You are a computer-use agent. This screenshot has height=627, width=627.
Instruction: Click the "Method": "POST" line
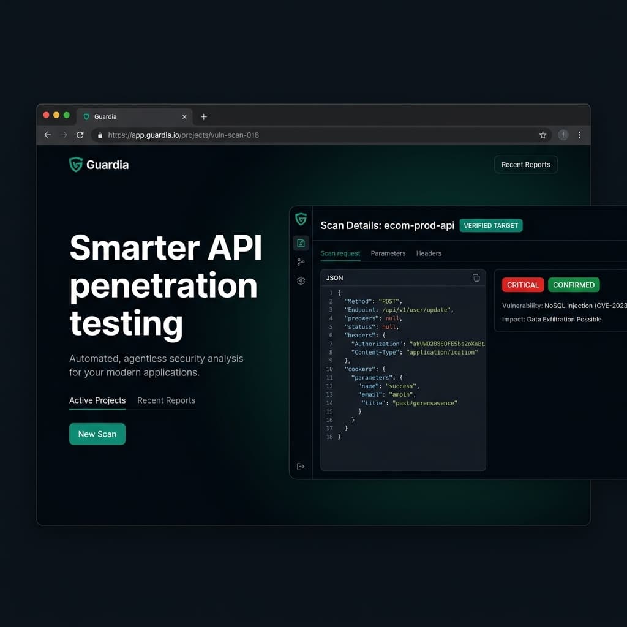[x=373, y=301]
